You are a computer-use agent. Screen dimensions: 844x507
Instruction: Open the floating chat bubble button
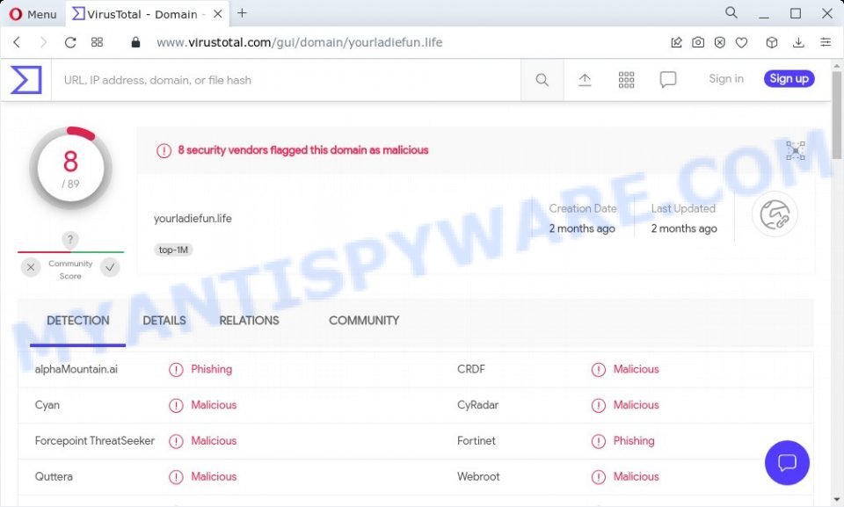[787, 463]
